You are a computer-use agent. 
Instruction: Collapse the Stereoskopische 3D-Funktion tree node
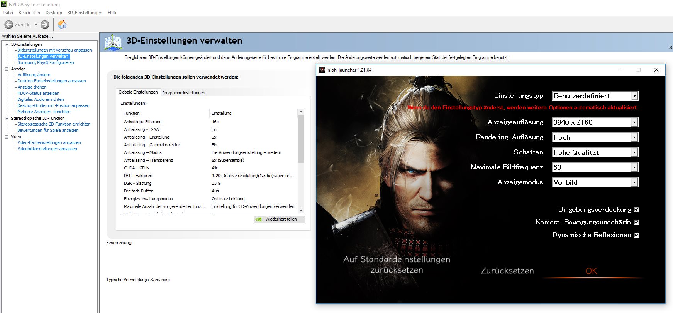click(x=7, y=118)
